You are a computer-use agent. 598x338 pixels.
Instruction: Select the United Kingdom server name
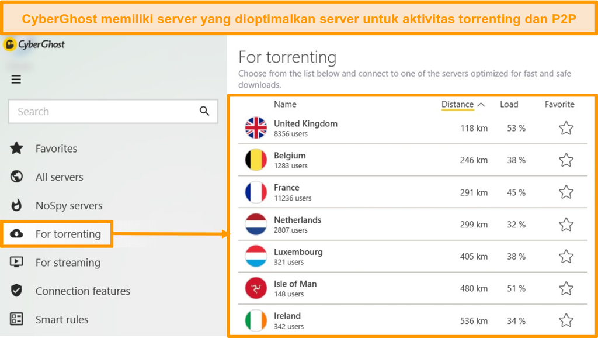click(305, 124)
